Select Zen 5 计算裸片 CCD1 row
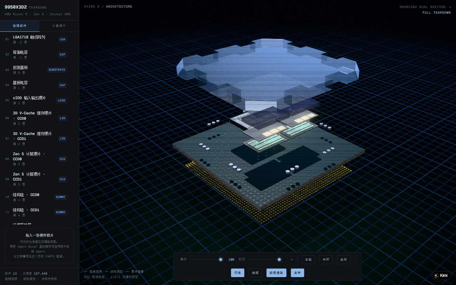456x285 pixels. [x=40, y=179]
